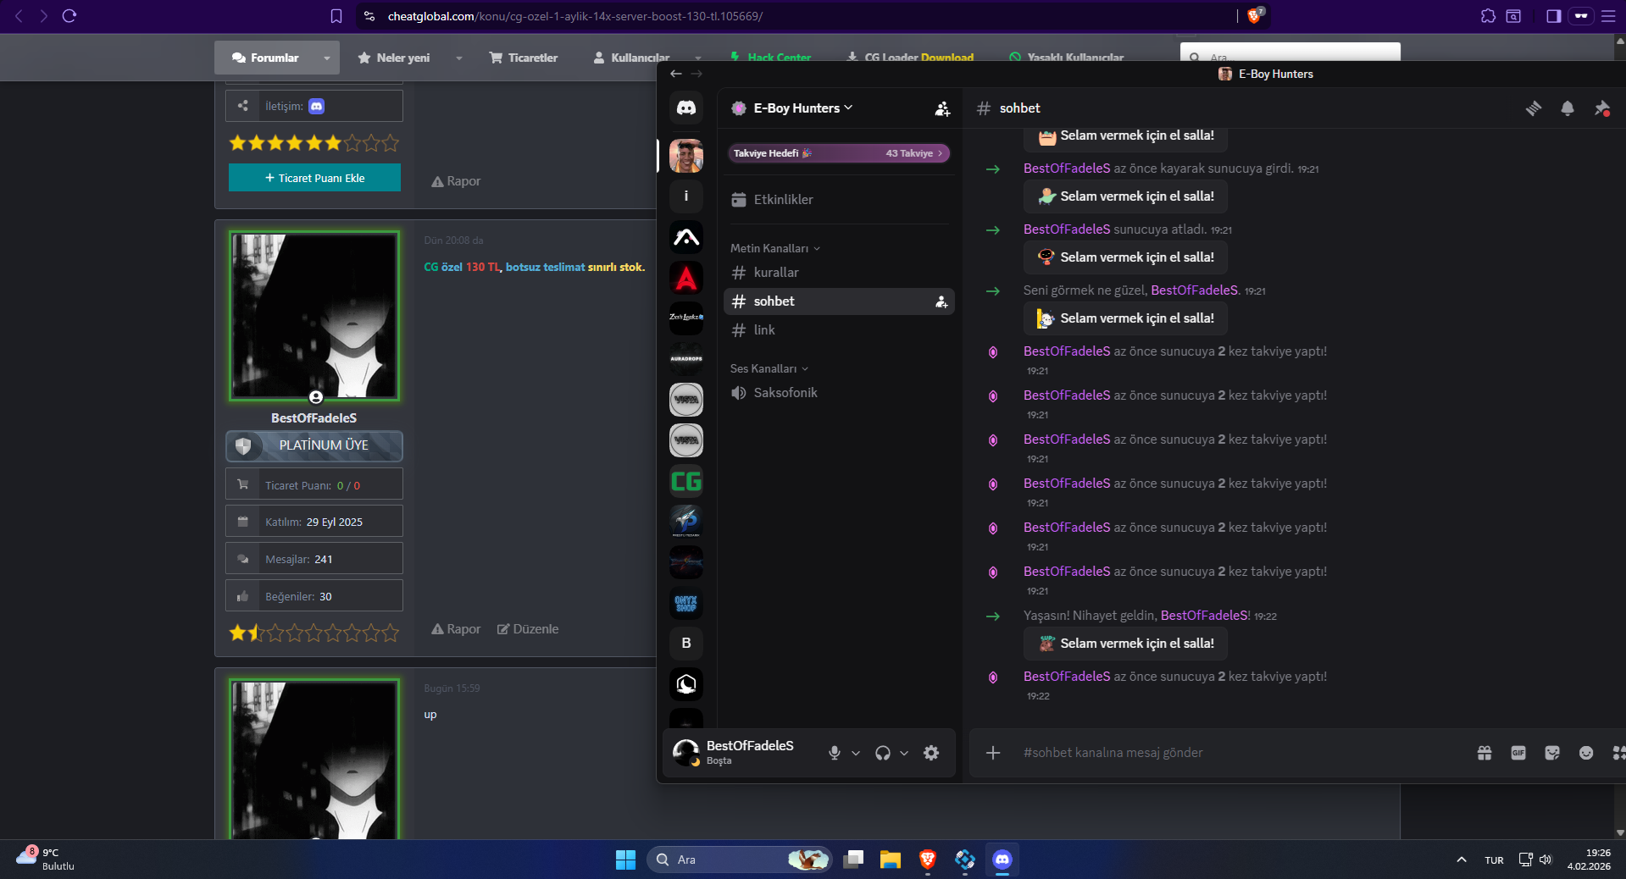Viewport: 1626px width, 879px height.
Task: Open the letter B server icon
Action: [686, 644]
